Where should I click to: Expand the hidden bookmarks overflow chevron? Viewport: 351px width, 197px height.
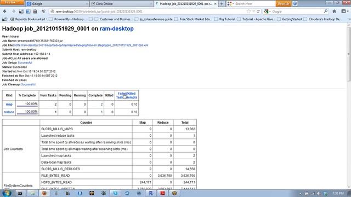pos(349,19)
